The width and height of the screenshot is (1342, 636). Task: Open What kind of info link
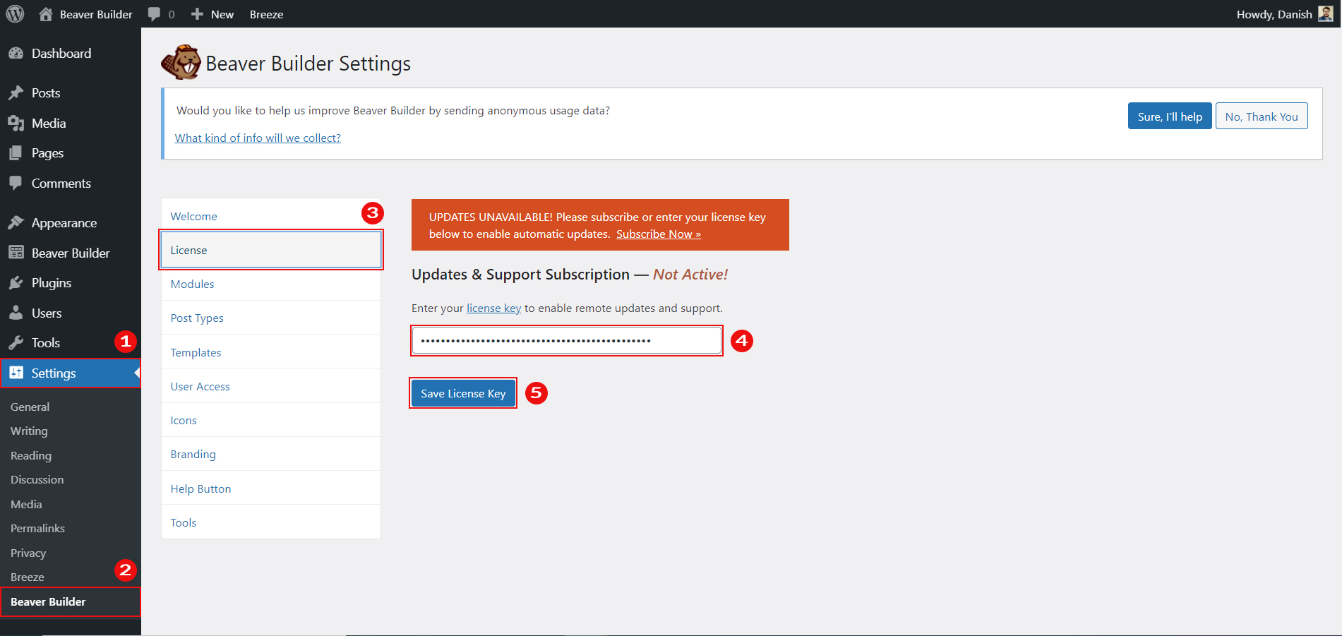(x=258, y=138)
